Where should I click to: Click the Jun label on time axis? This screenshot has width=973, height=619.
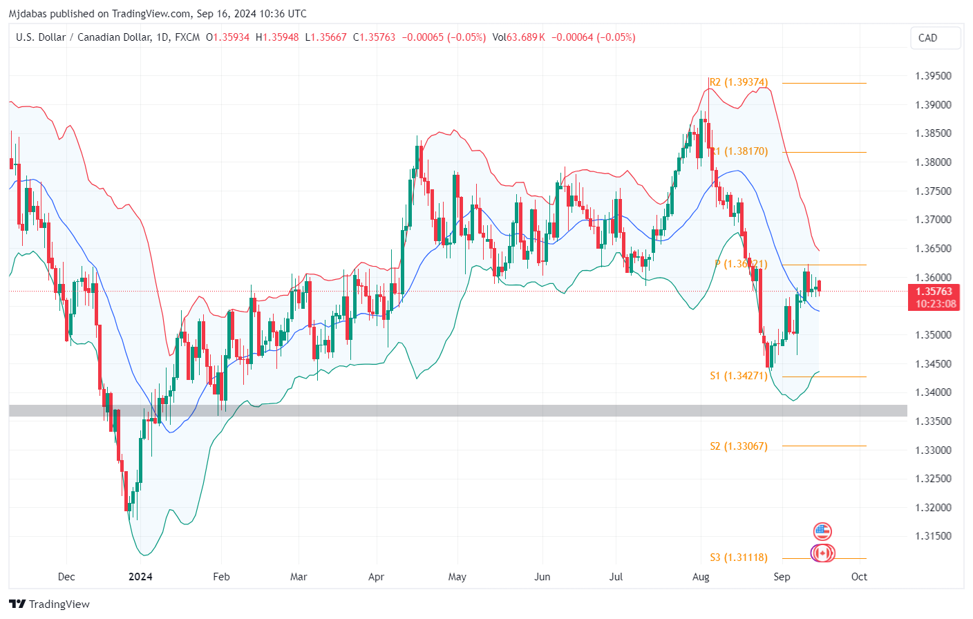[542, 577]
